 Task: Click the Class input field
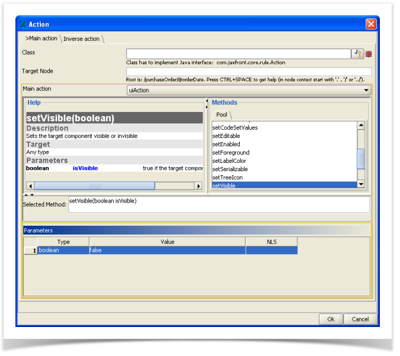click(x=239, y=54)
